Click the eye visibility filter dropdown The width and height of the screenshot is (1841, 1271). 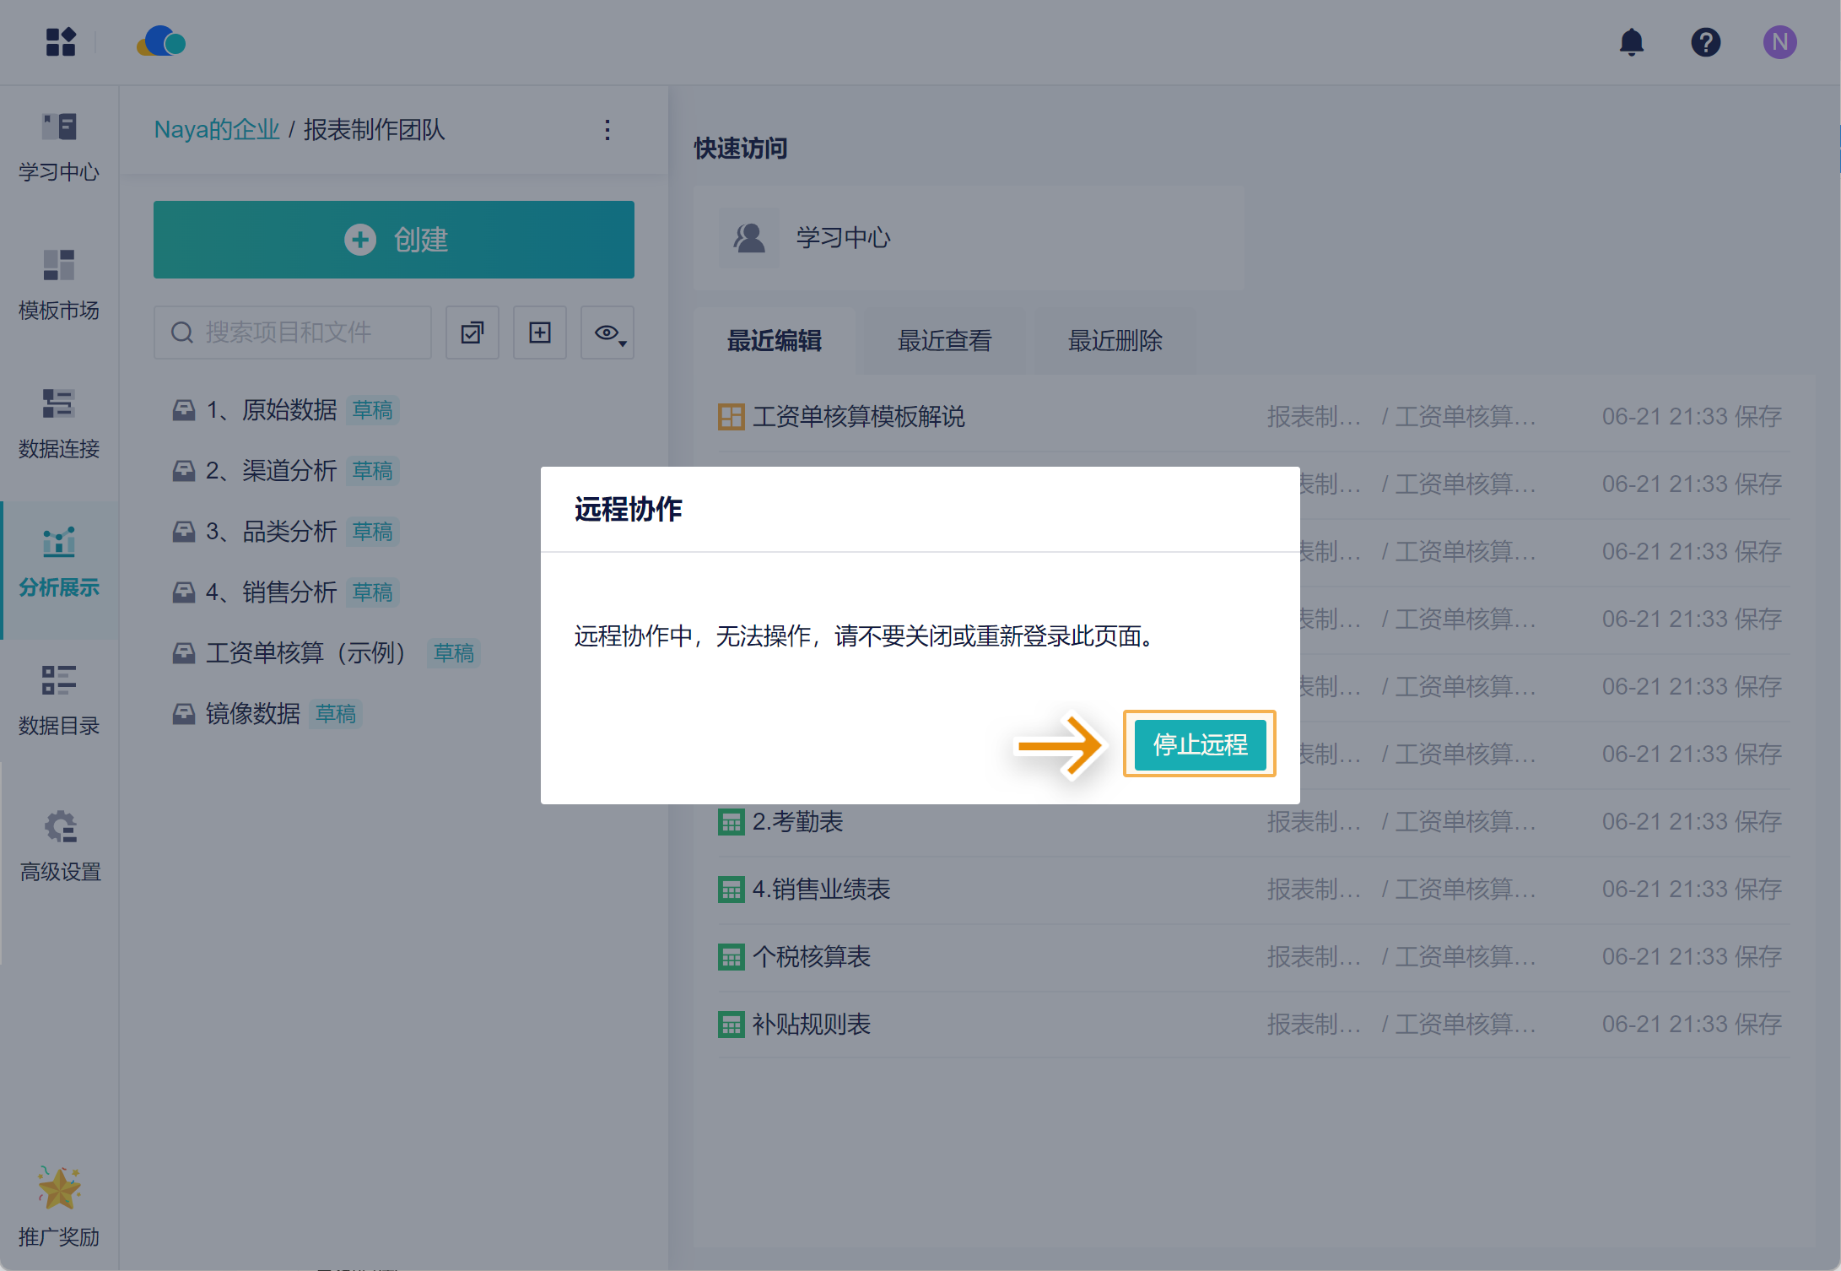(x=607, y=333)
